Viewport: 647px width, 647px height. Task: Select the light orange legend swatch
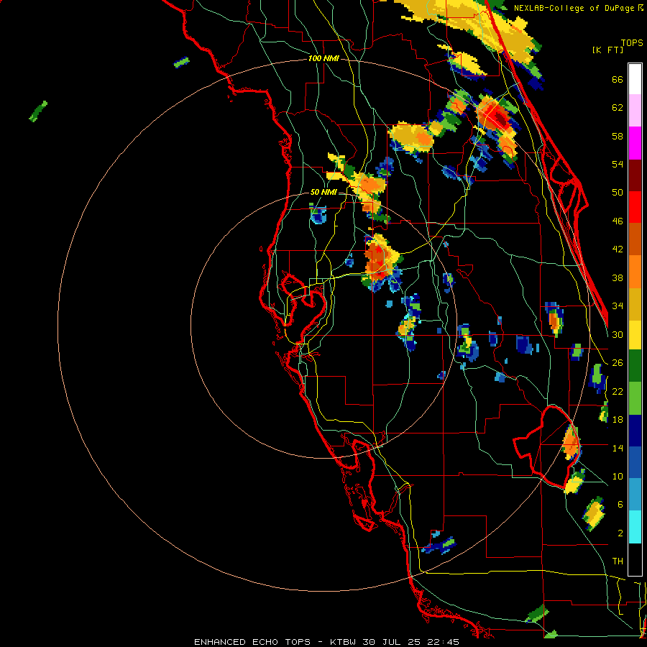click(635, 272)
